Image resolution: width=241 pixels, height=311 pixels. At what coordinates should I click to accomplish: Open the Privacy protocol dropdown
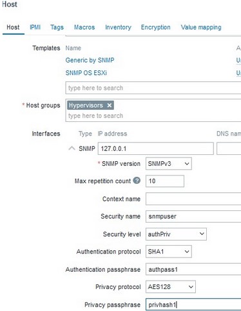171,286
